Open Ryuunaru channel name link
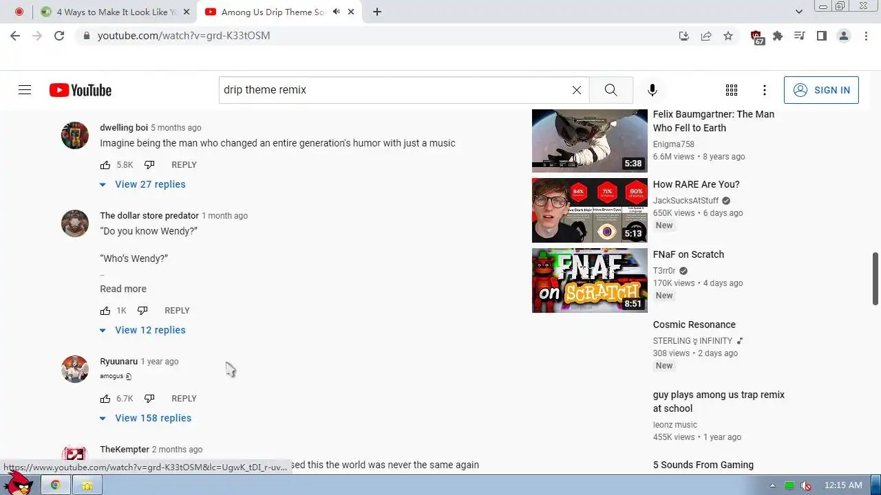 click(x=118, y=362)
